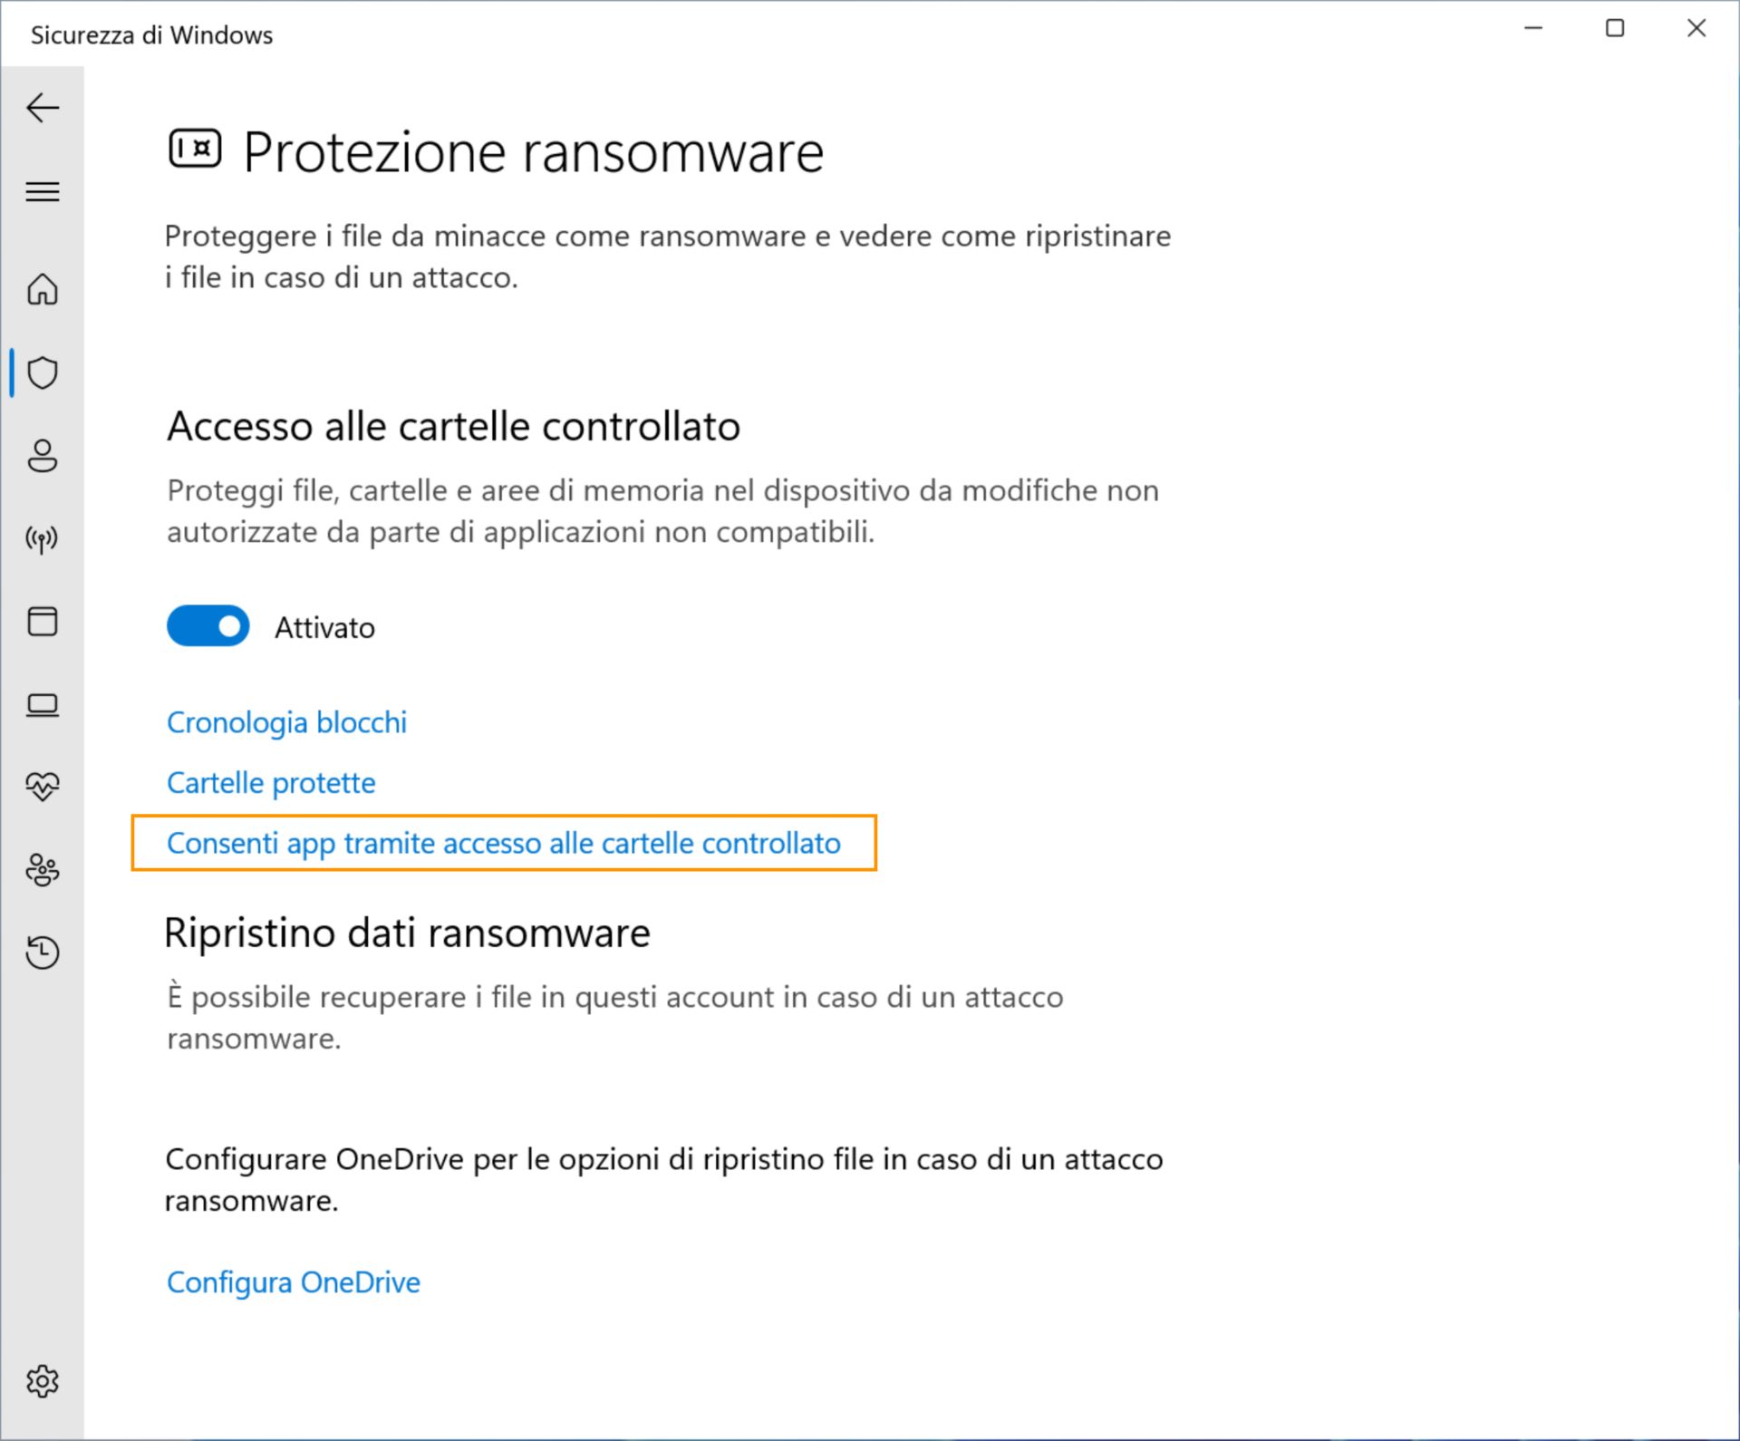Open App and browser control icon
1740x1441 pixels.
pos(43,622)
